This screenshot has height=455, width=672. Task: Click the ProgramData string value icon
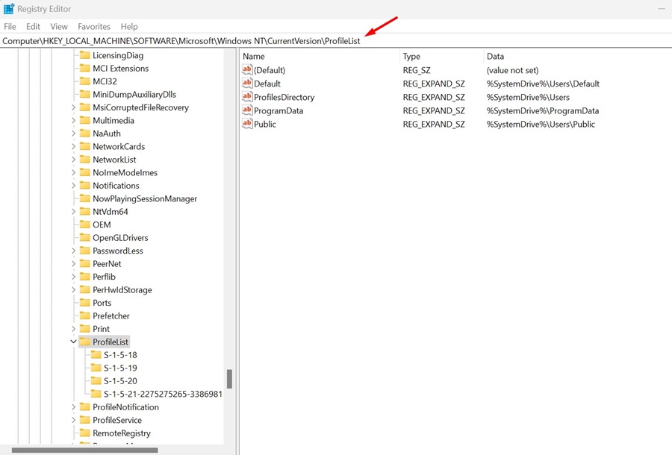tap(247, 110)
